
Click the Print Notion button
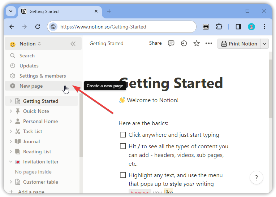(x=239, y=44)
